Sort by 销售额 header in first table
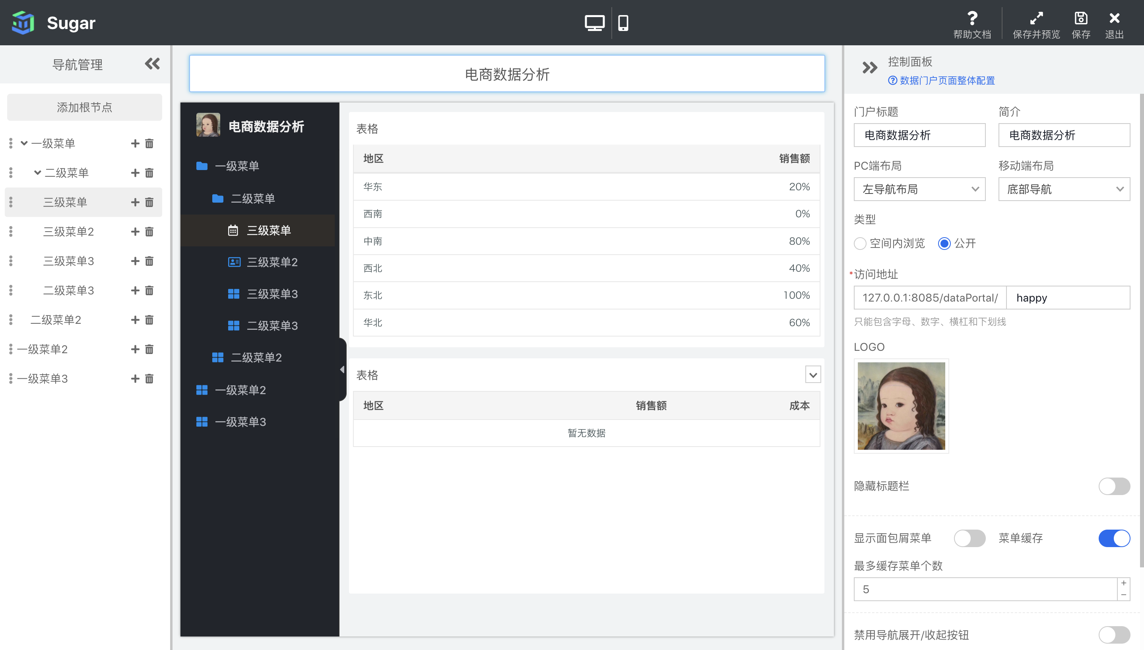1144x650 pixels. [794, 159]
